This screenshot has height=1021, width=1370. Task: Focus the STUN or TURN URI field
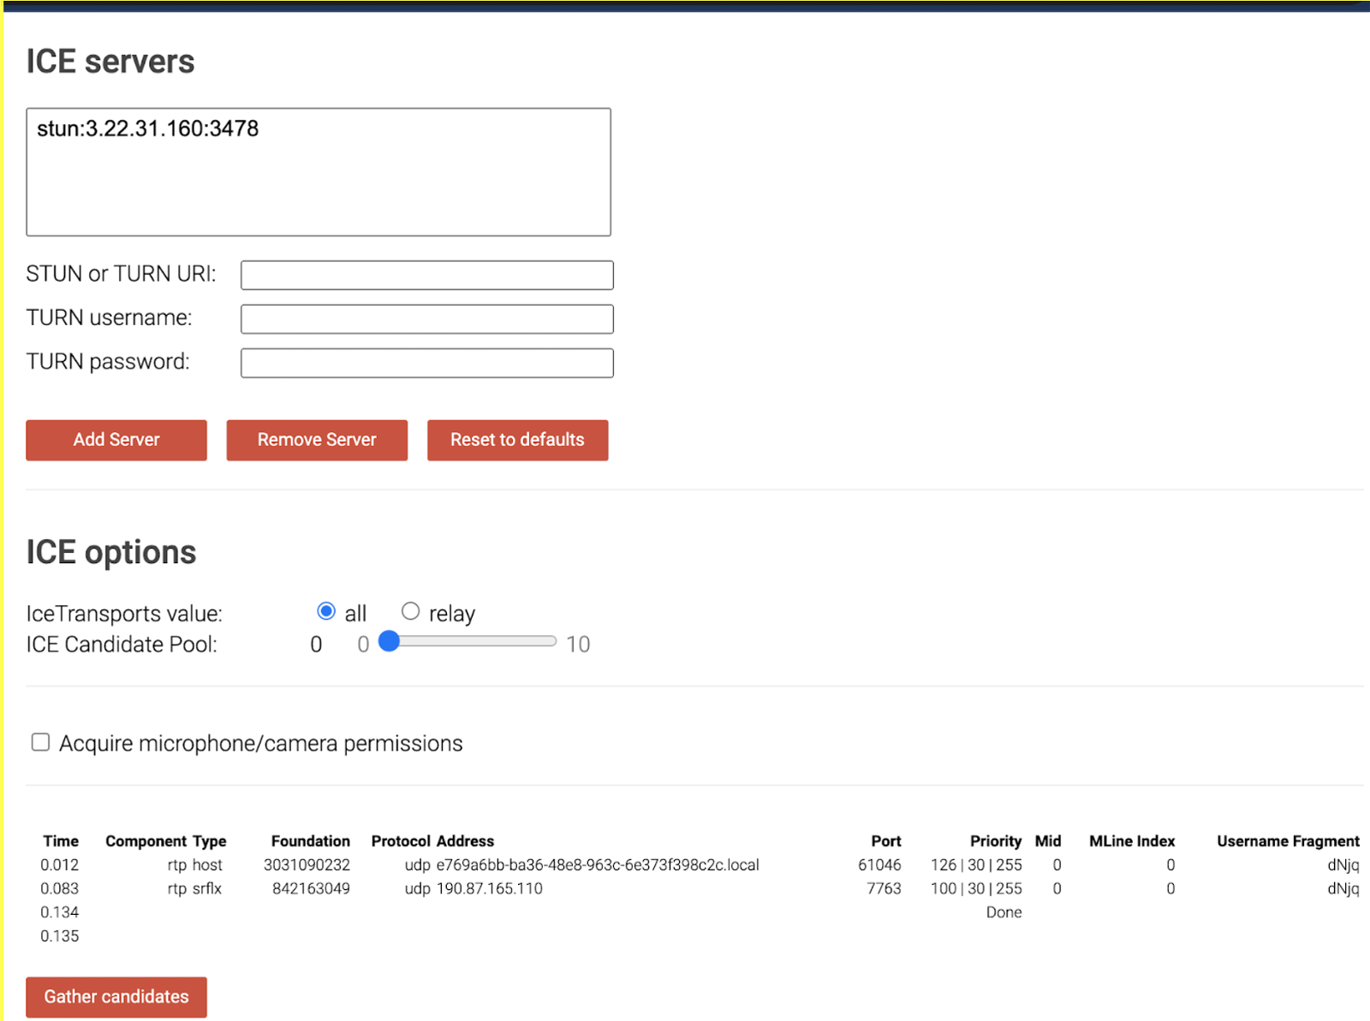[x=426, y=276]
